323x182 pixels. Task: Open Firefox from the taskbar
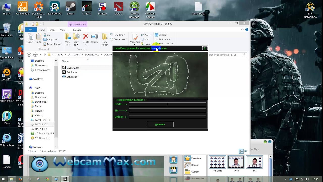tap(20, 179)
